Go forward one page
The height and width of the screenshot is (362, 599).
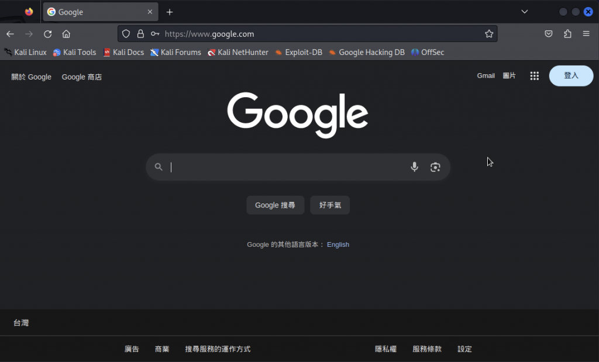[29, 34]
